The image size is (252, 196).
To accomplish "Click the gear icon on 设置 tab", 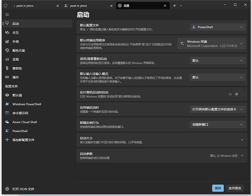I will coord(120,6).
